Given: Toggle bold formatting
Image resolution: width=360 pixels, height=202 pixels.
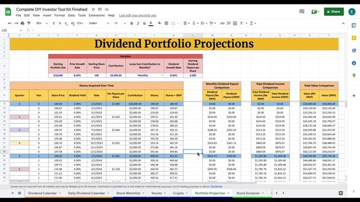Looking at the screenshot, I should 132,24.
